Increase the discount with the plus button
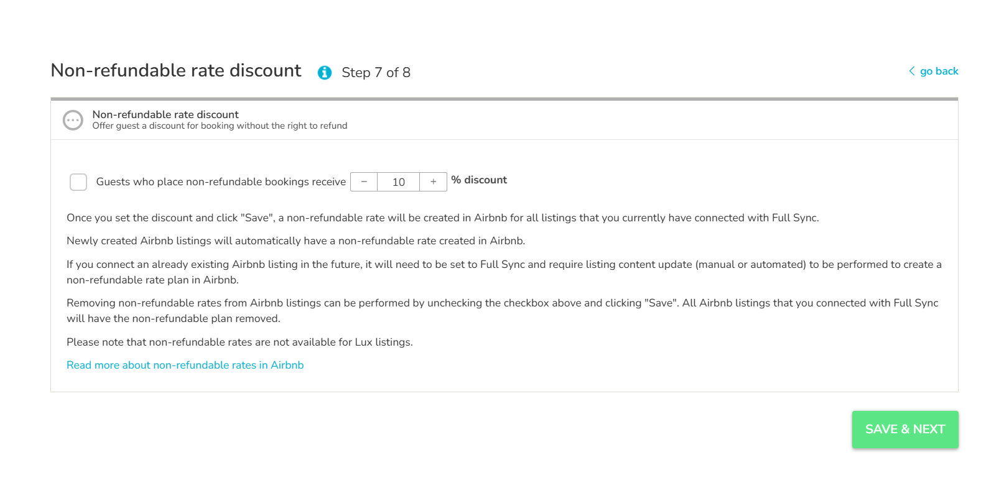The height and width of the screenshot is (483, 1004). 433,182
